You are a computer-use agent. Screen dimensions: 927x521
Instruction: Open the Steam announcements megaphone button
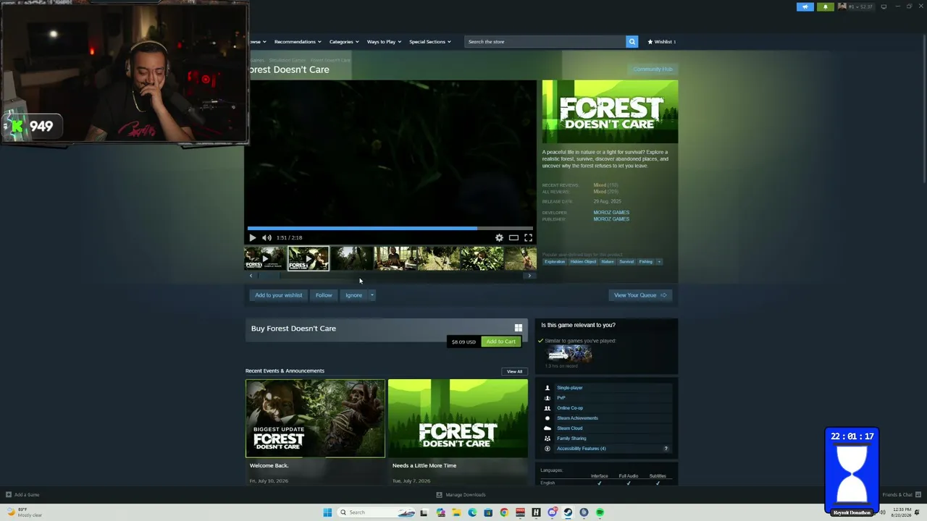[x=805, y=7]
